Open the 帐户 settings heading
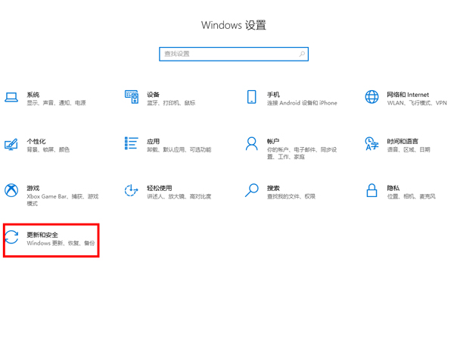 [273, 142]
